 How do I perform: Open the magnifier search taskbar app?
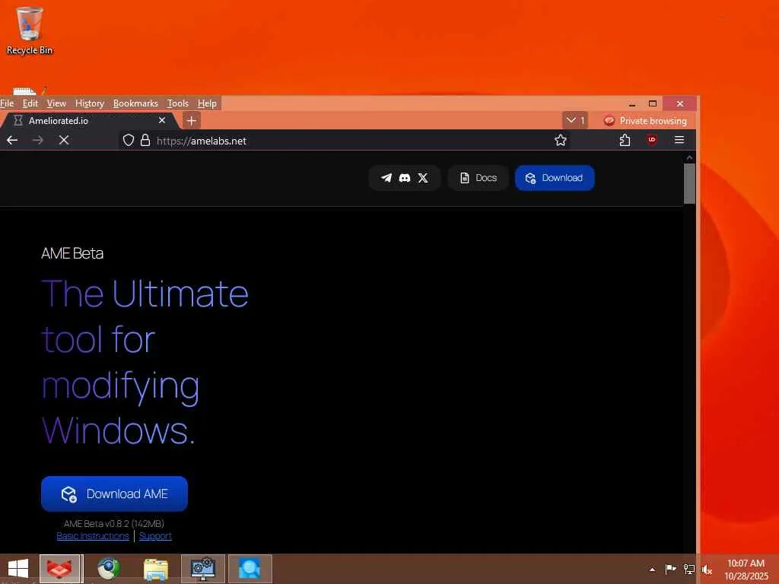[x=250, y=569]
